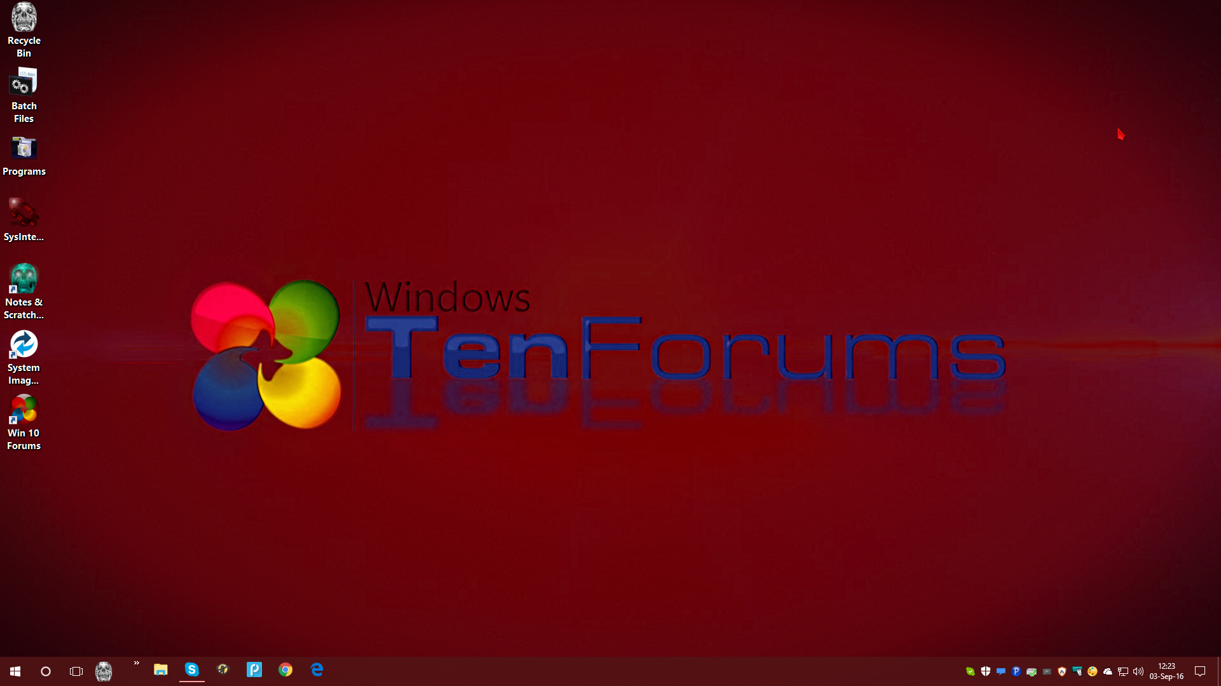Open the Start menu
1221x686 pixels.
coord(14,671)
